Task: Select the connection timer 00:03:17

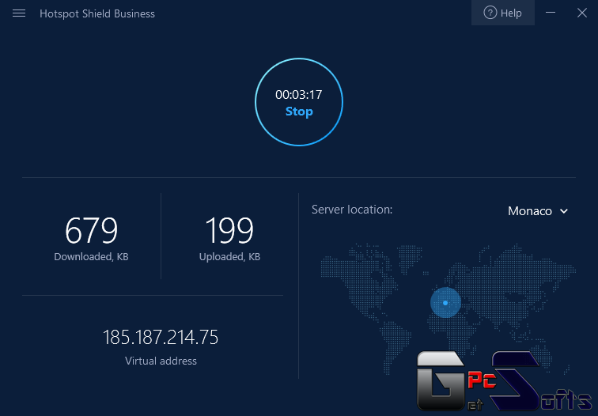Action: coord(299,95)
